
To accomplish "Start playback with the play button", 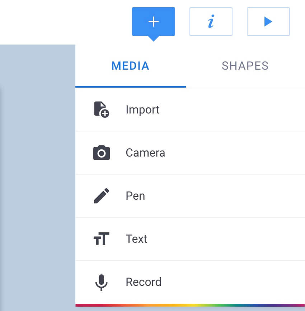I will [x=268, y=22].
